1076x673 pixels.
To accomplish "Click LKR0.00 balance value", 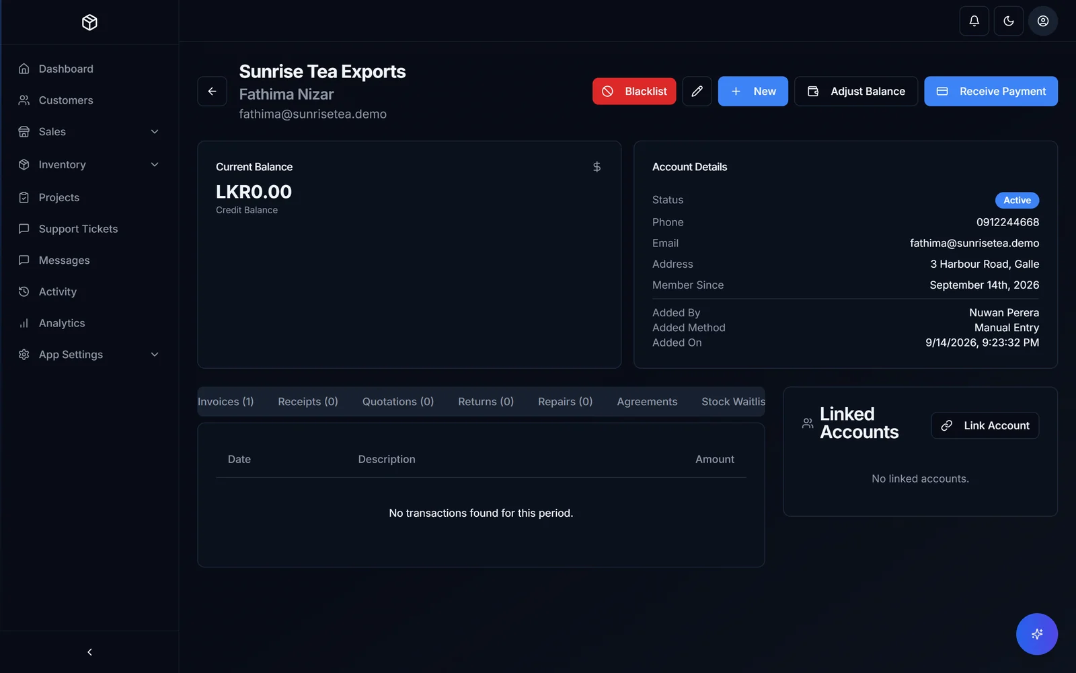I will 254,192.
